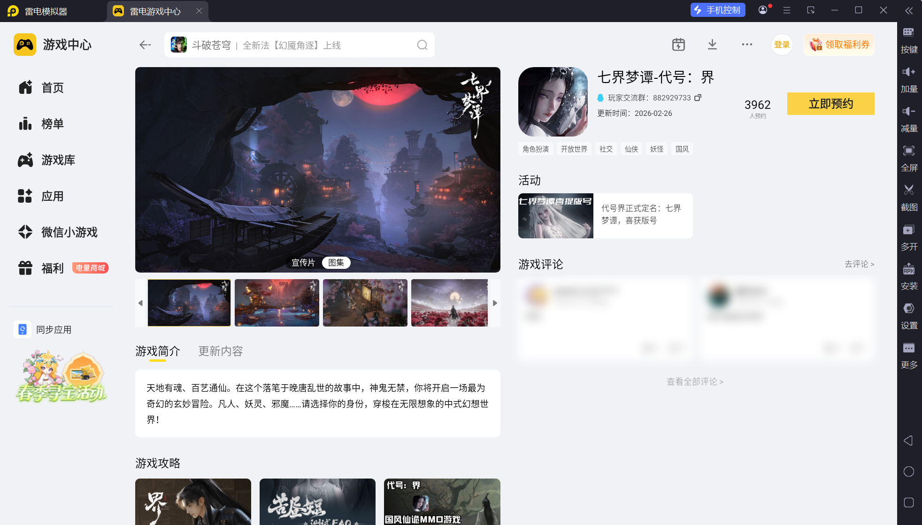This screenshot has width=922, height=525.
Task: Open the calendar check-in icon
Action: pyautogui.click(x=678, y=45)
